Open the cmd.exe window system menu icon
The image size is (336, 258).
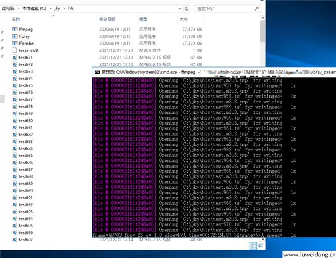[97, 73]
